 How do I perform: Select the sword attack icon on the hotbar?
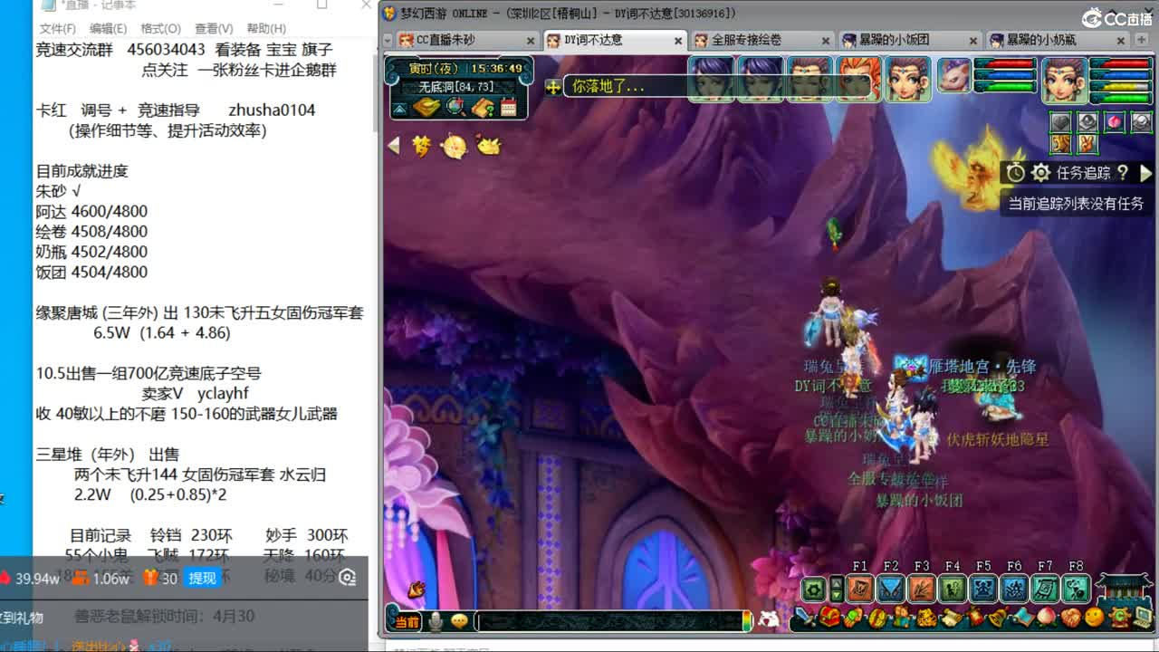802,616
